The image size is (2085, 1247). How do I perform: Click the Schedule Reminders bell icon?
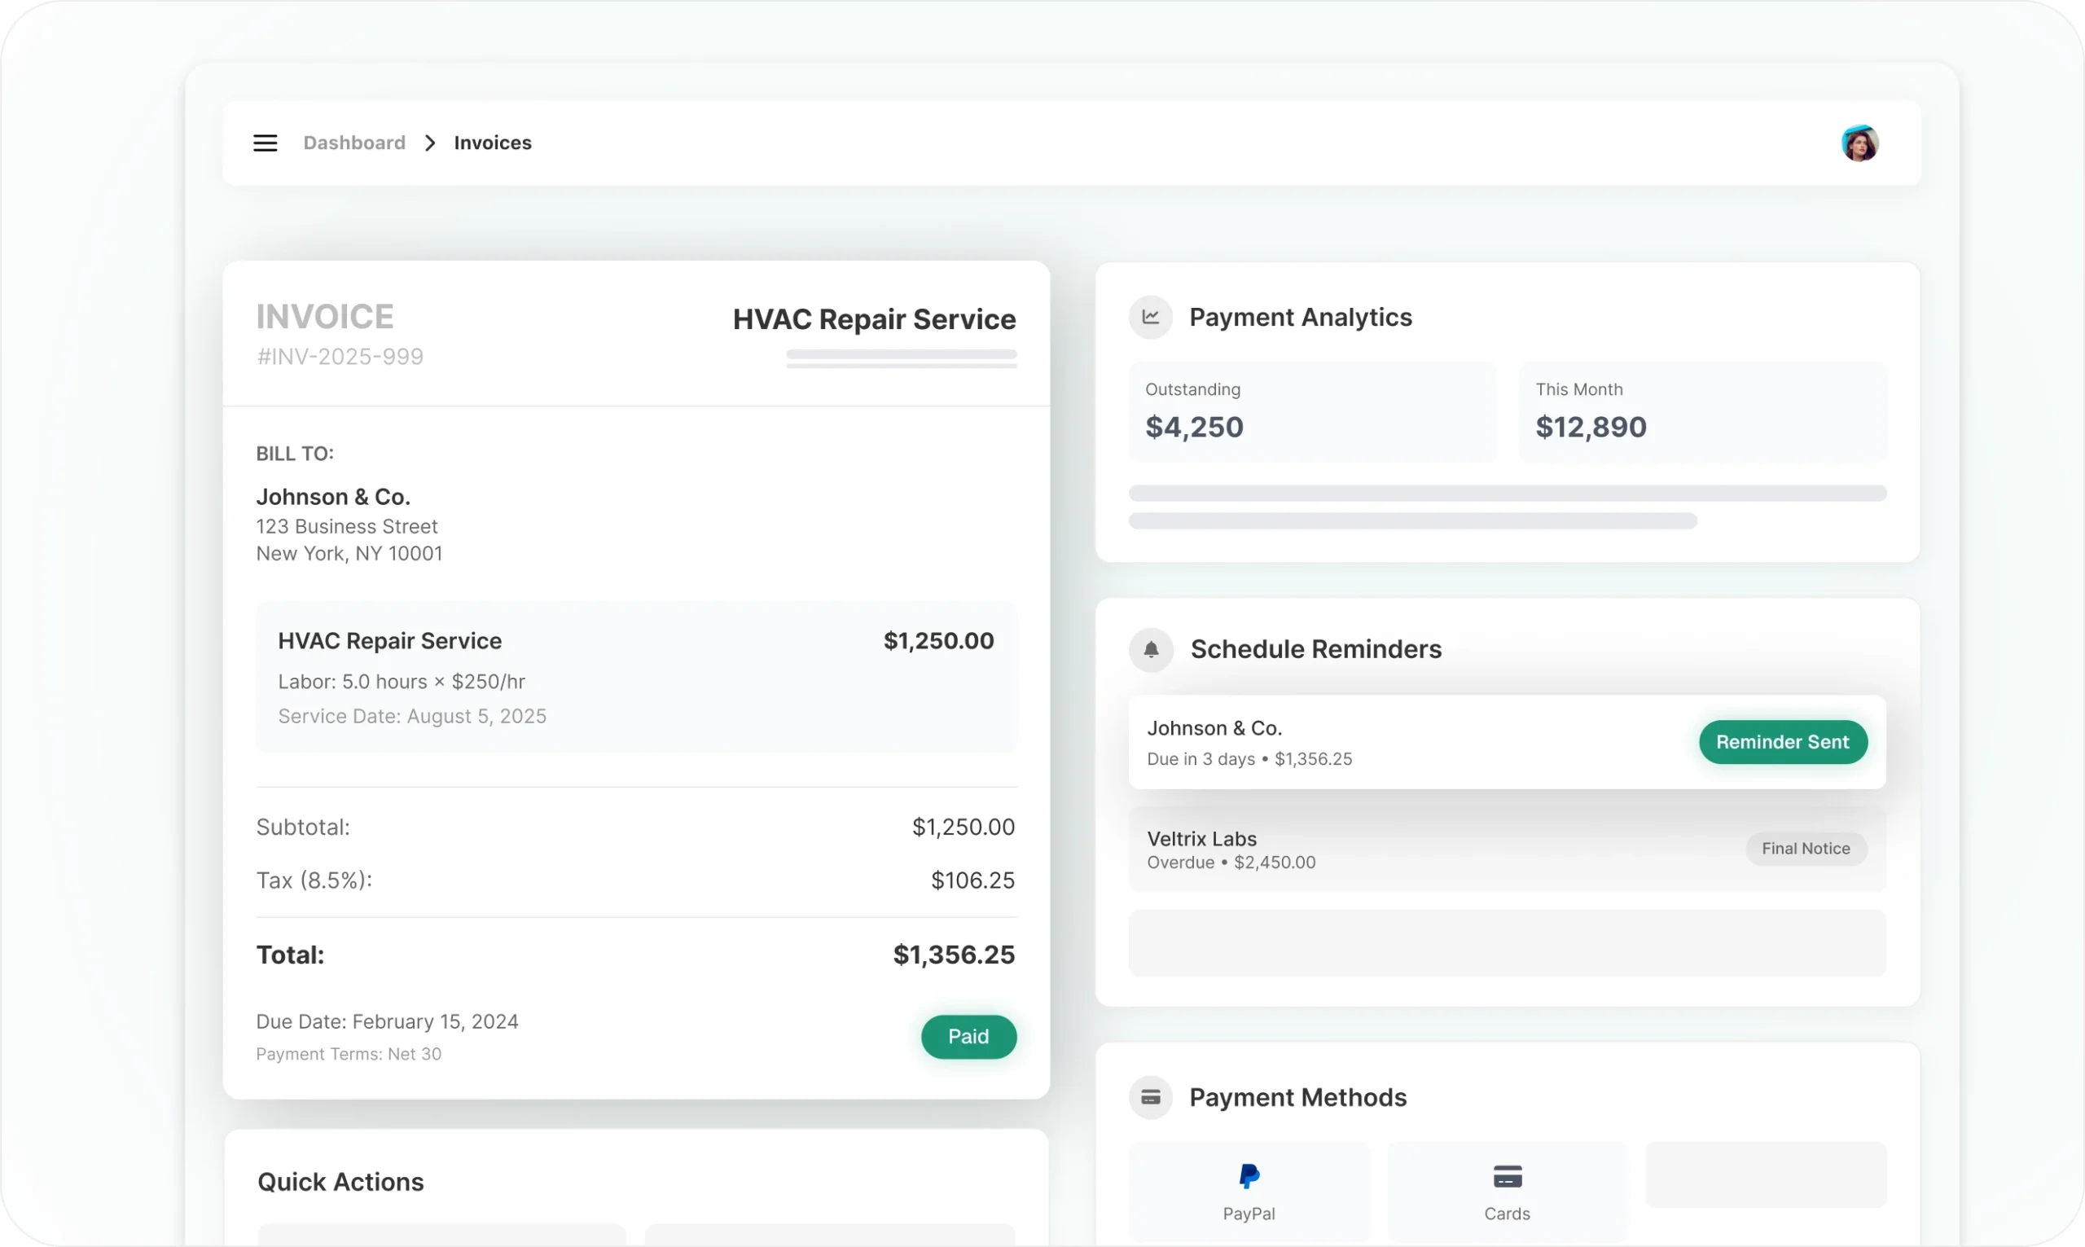[1151, 649]
